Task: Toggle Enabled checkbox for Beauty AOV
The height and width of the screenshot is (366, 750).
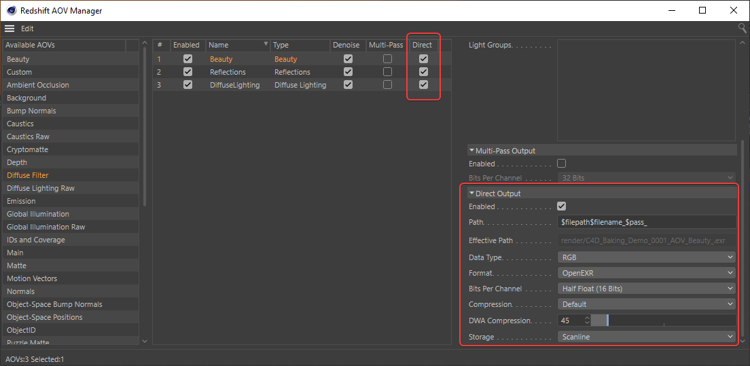Action: point(188,59)
